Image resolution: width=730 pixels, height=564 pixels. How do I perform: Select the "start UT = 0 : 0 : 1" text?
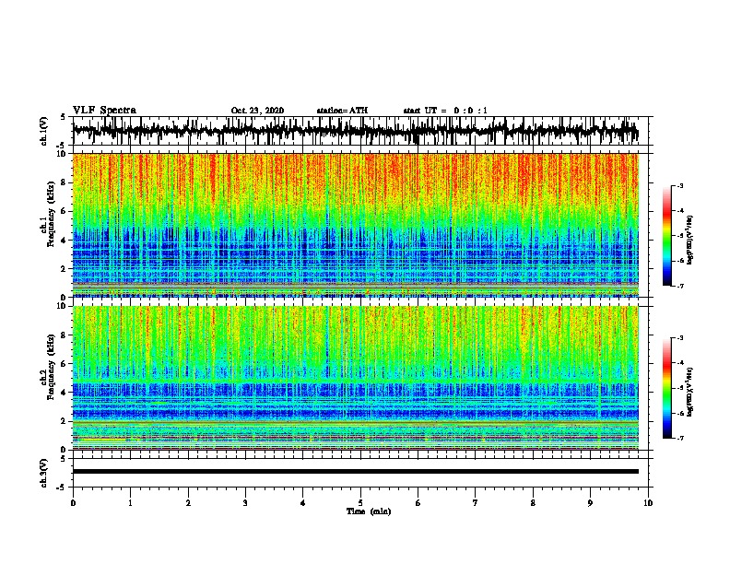click(x=445, y=111)
